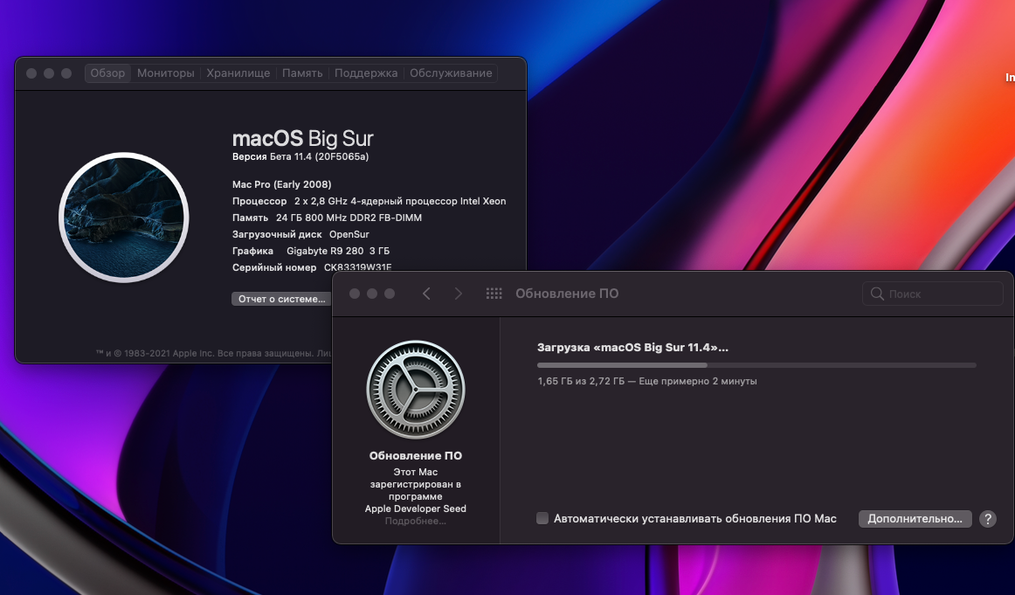Click the Apple Developer Seed text
The width and height of the screenshot is (1015, 595).
[x=416, y=509]
